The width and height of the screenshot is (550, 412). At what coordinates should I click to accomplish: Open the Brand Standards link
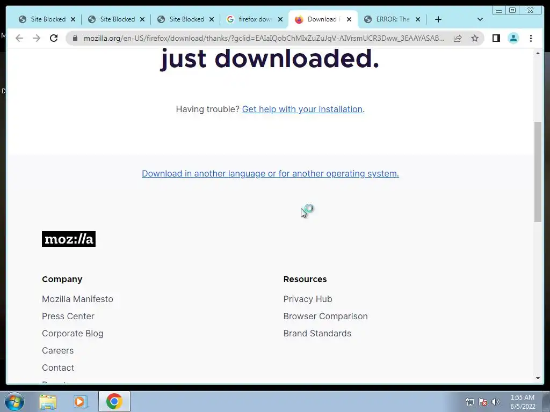pos(317,333)
